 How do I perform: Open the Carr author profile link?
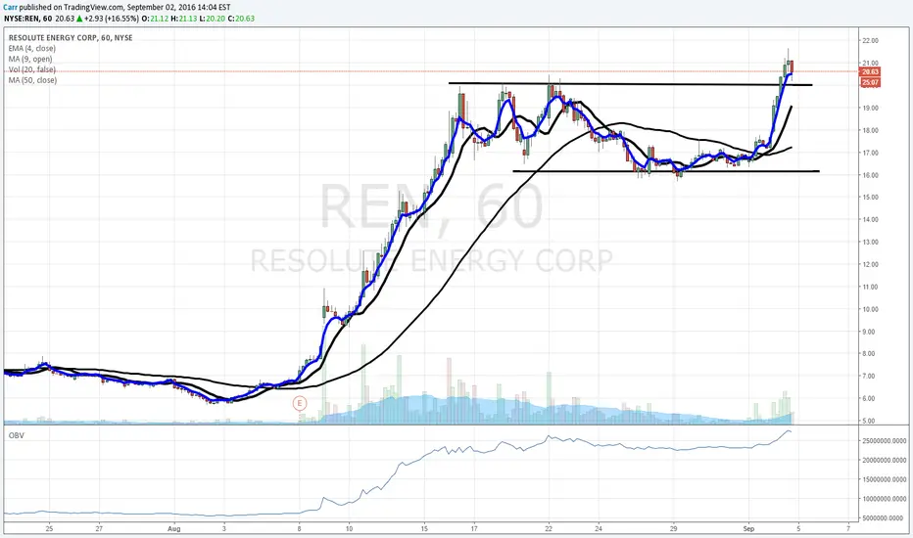tap(10, 8)
